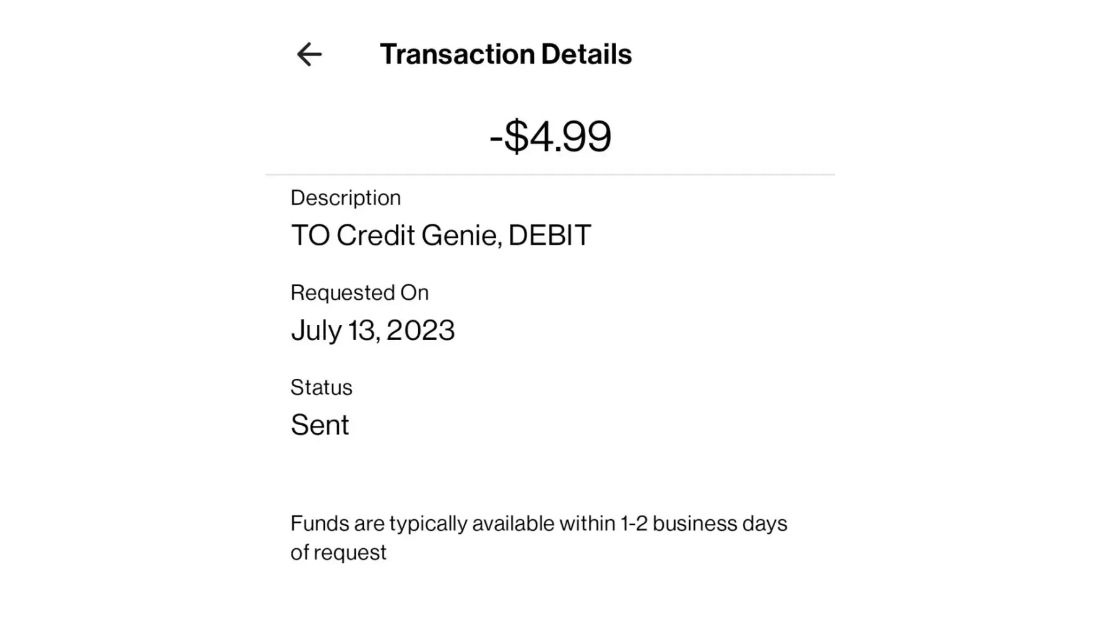Select the TO Credit Genie, DEBIT text

coord(440,235)
